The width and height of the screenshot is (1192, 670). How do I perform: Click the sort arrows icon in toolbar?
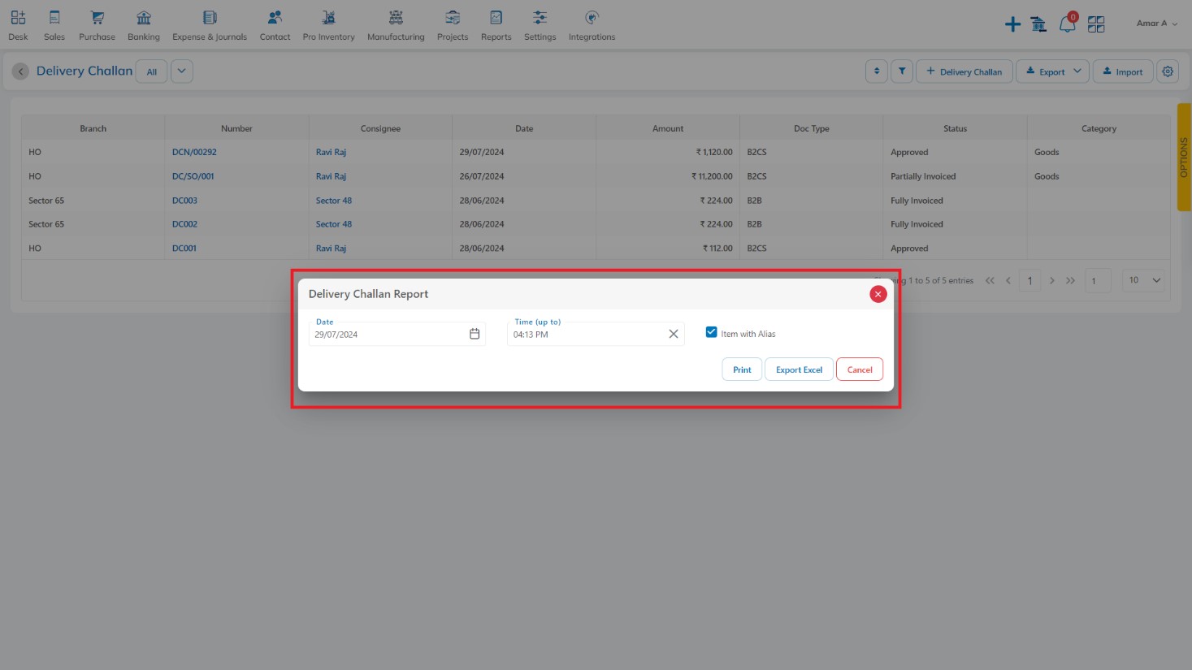[877, 71]
